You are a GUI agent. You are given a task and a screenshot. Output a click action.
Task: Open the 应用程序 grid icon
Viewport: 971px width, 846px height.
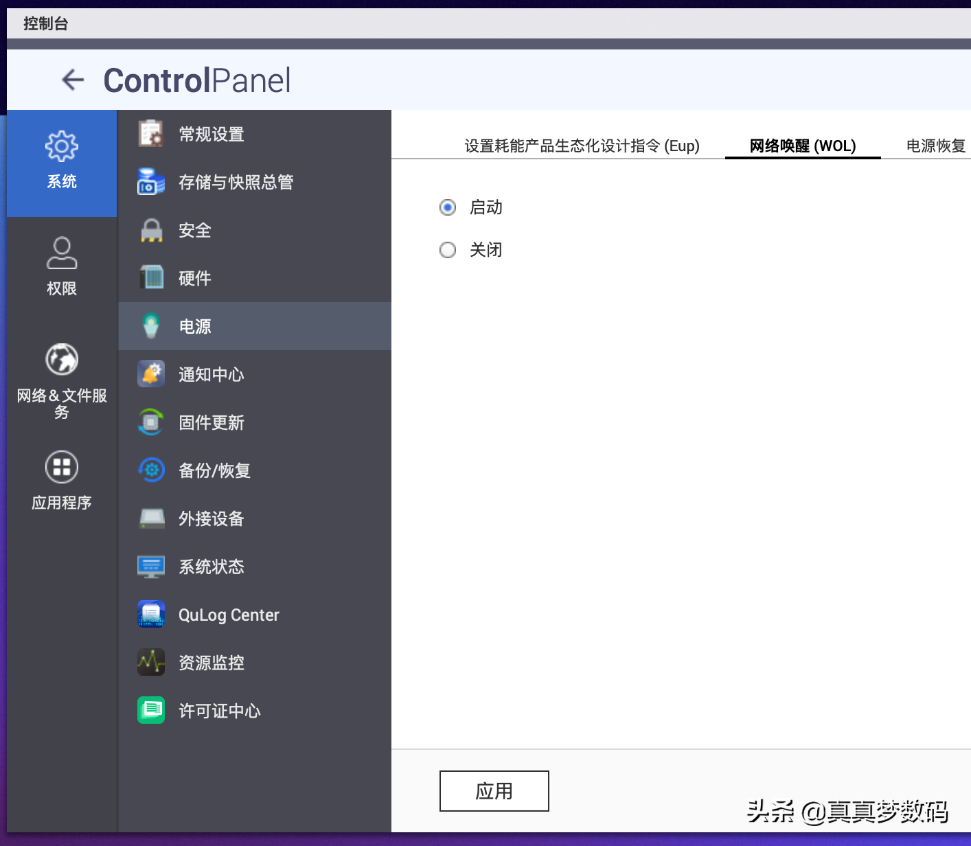[x=62, y=468]
